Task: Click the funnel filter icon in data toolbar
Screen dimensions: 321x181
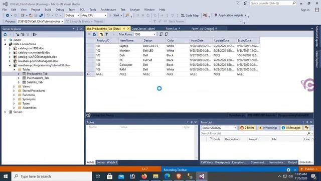Action: click(x=107, y=34)
